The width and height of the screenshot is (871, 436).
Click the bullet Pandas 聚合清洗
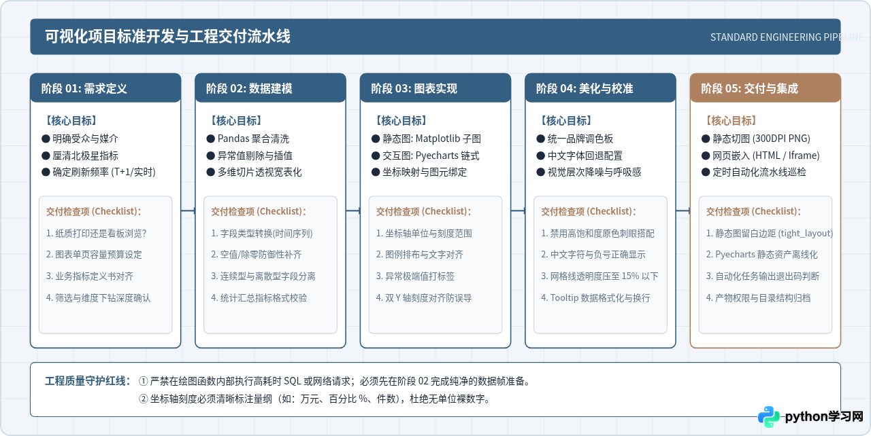click(x=248, y=139)
